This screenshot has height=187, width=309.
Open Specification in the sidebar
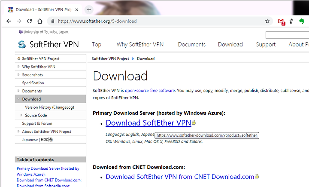(x=33, y=83)
